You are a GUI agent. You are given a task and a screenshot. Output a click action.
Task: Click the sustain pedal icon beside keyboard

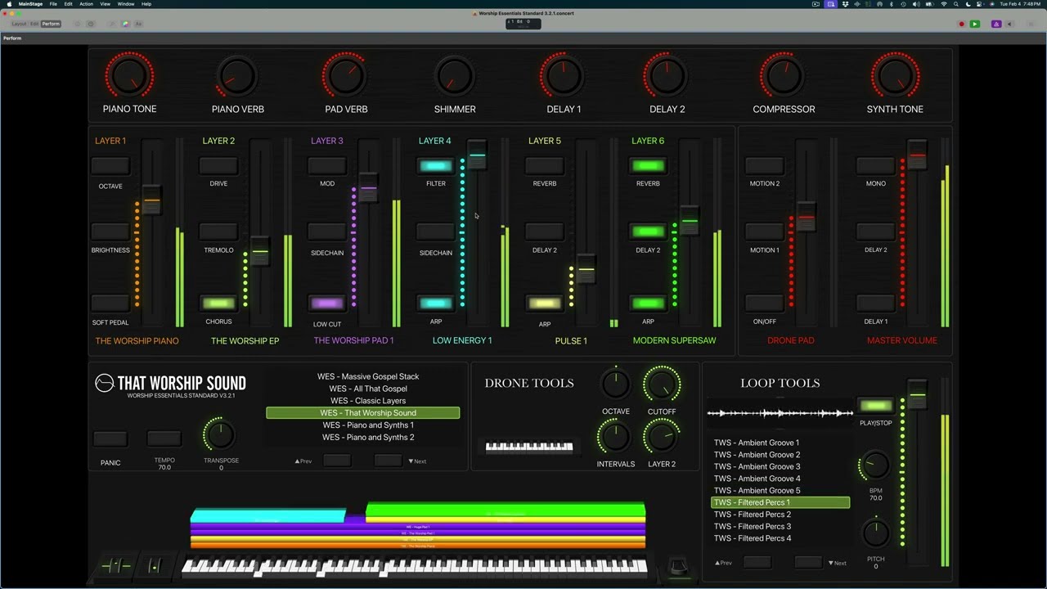click(677, 567)
